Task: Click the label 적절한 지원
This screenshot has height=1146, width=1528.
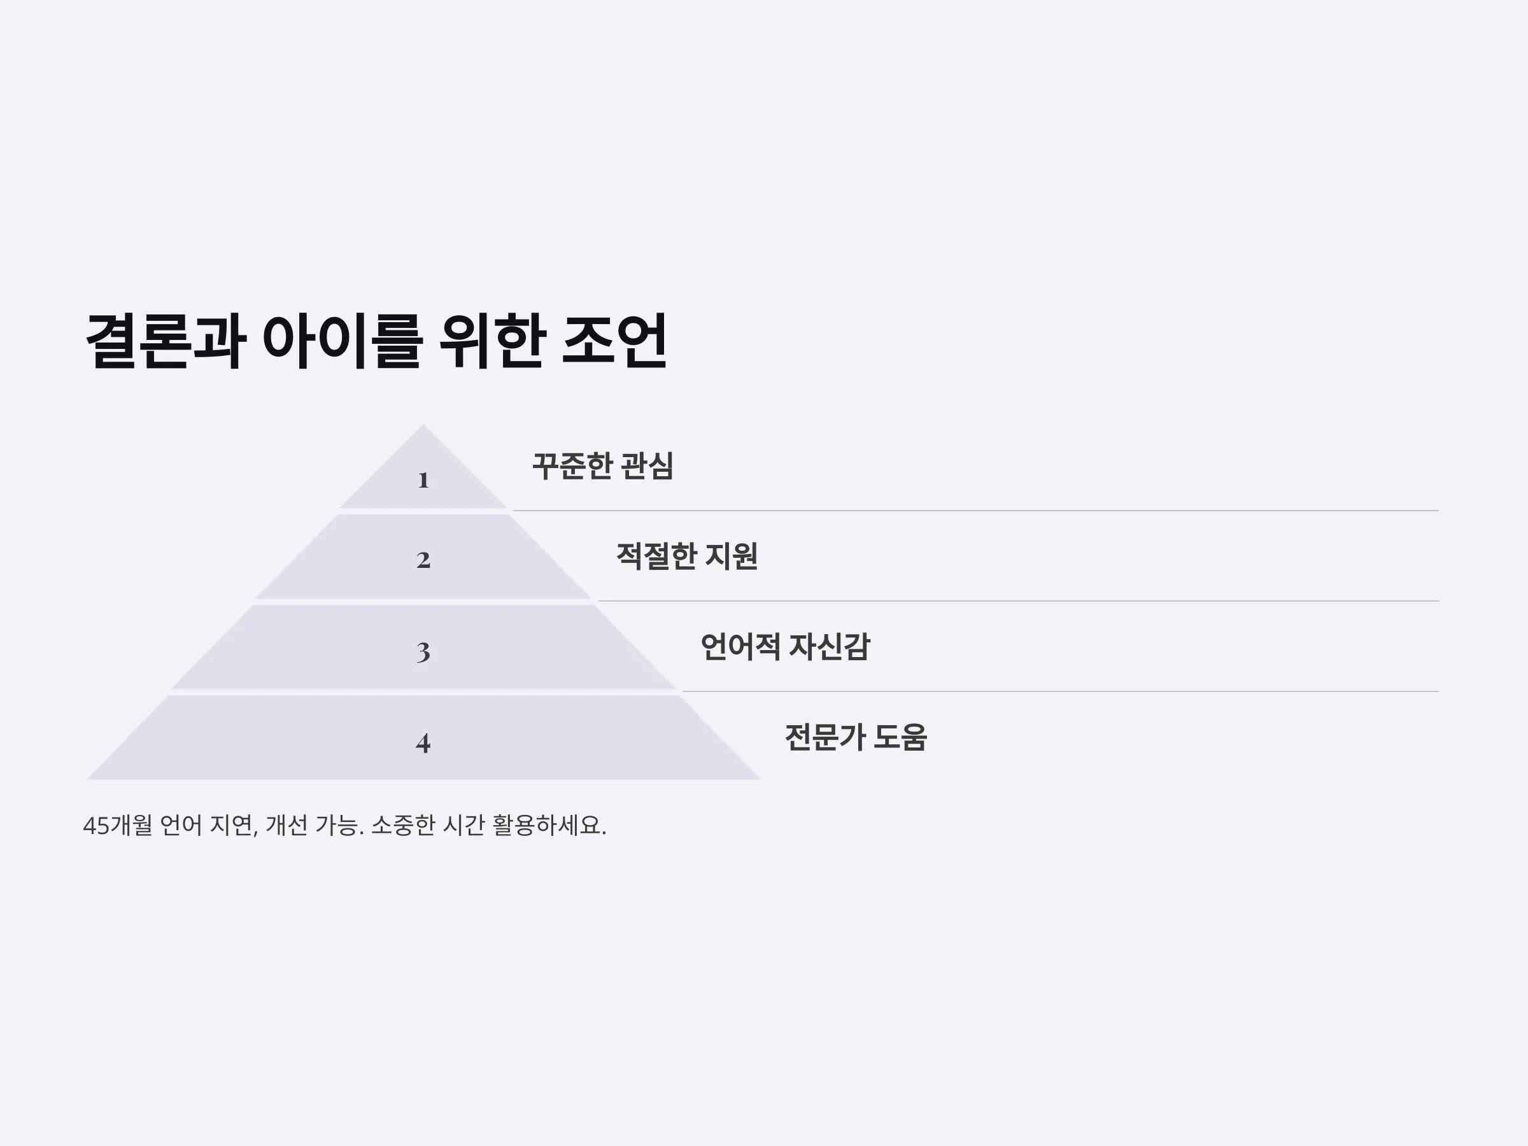Action: pos(686,556)
